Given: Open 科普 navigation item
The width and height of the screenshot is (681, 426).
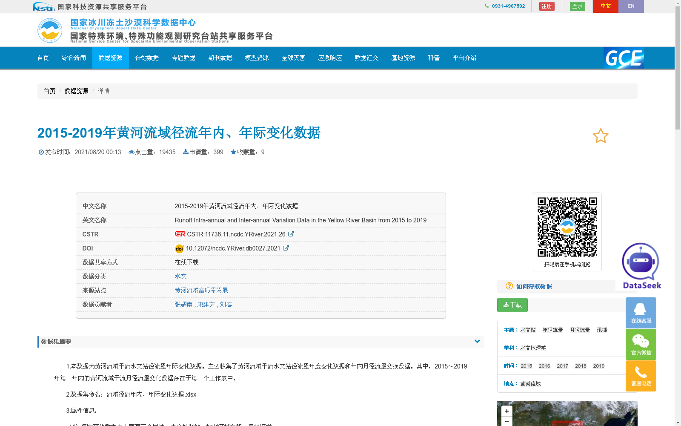Looking at the screenshot, I should click(x=434, y=58).
